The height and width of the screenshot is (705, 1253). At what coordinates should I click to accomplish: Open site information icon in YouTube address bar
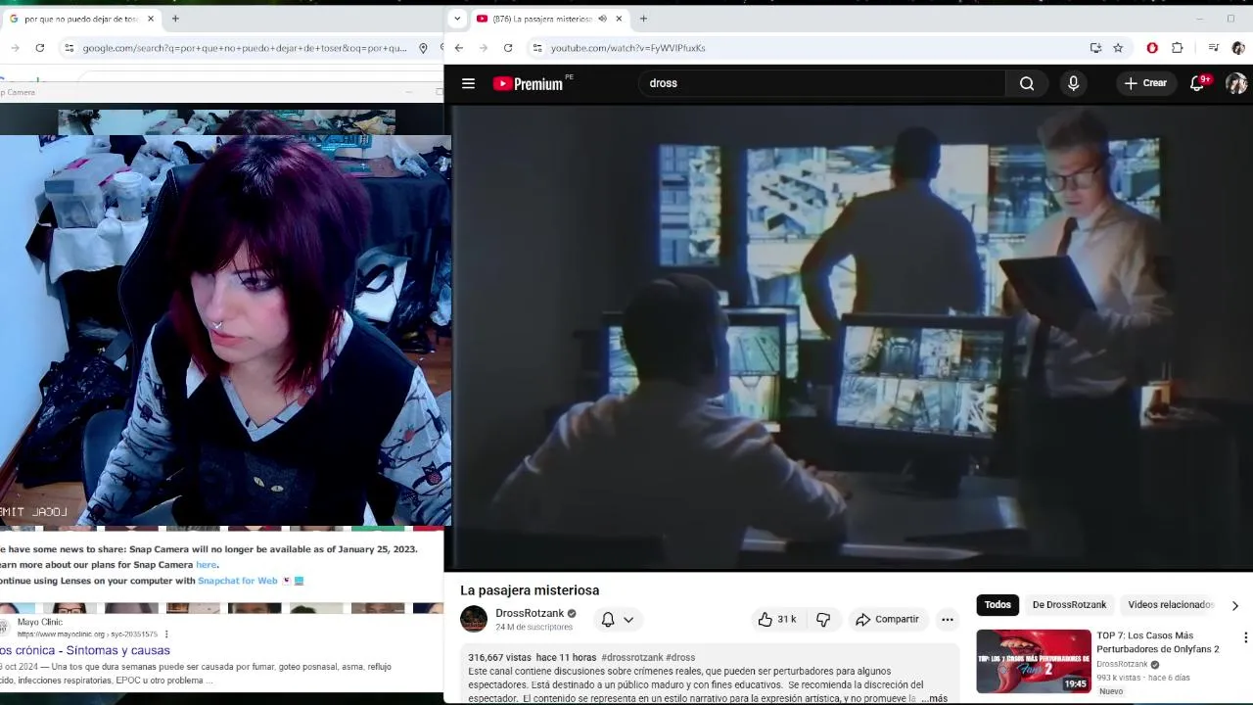(x=536, y=48)
